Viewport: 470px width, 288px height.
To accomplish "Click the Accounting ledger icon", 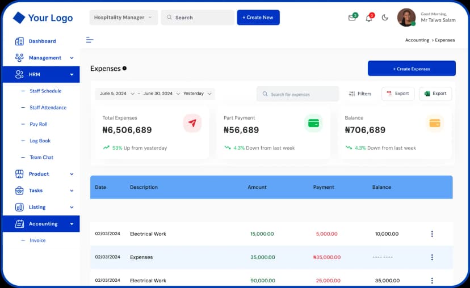I will click(19, 223).
